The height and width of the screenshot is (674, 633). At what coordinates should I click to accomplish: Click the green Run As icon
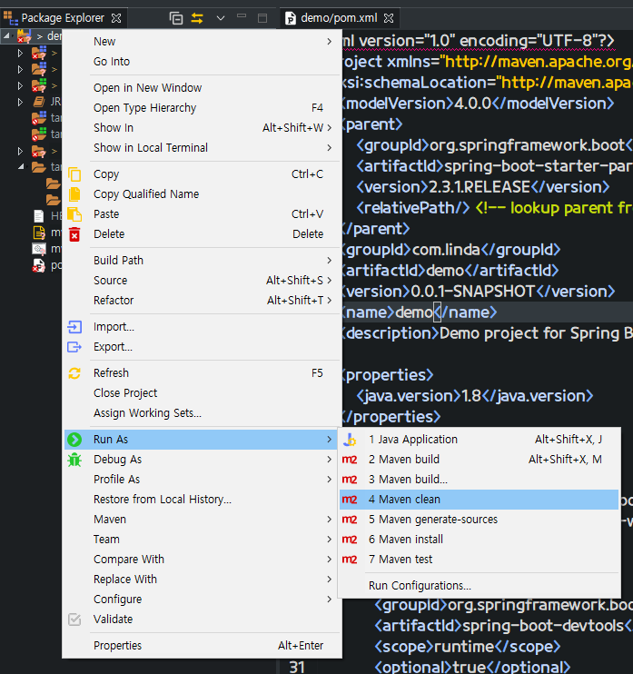point(74,440)
